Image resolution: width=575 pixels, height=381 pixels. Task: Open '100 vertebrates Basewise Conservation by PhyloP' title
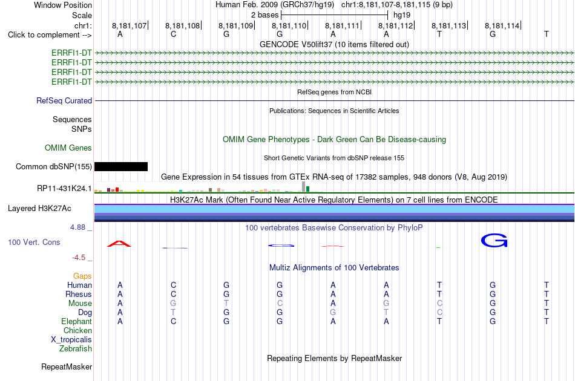(334, 228)
